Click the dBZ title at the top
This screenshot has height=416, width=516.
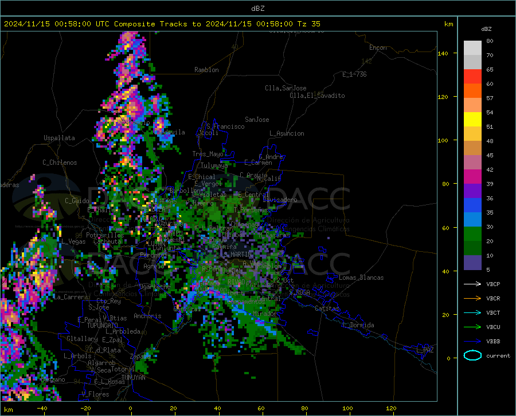click(257, 9)
